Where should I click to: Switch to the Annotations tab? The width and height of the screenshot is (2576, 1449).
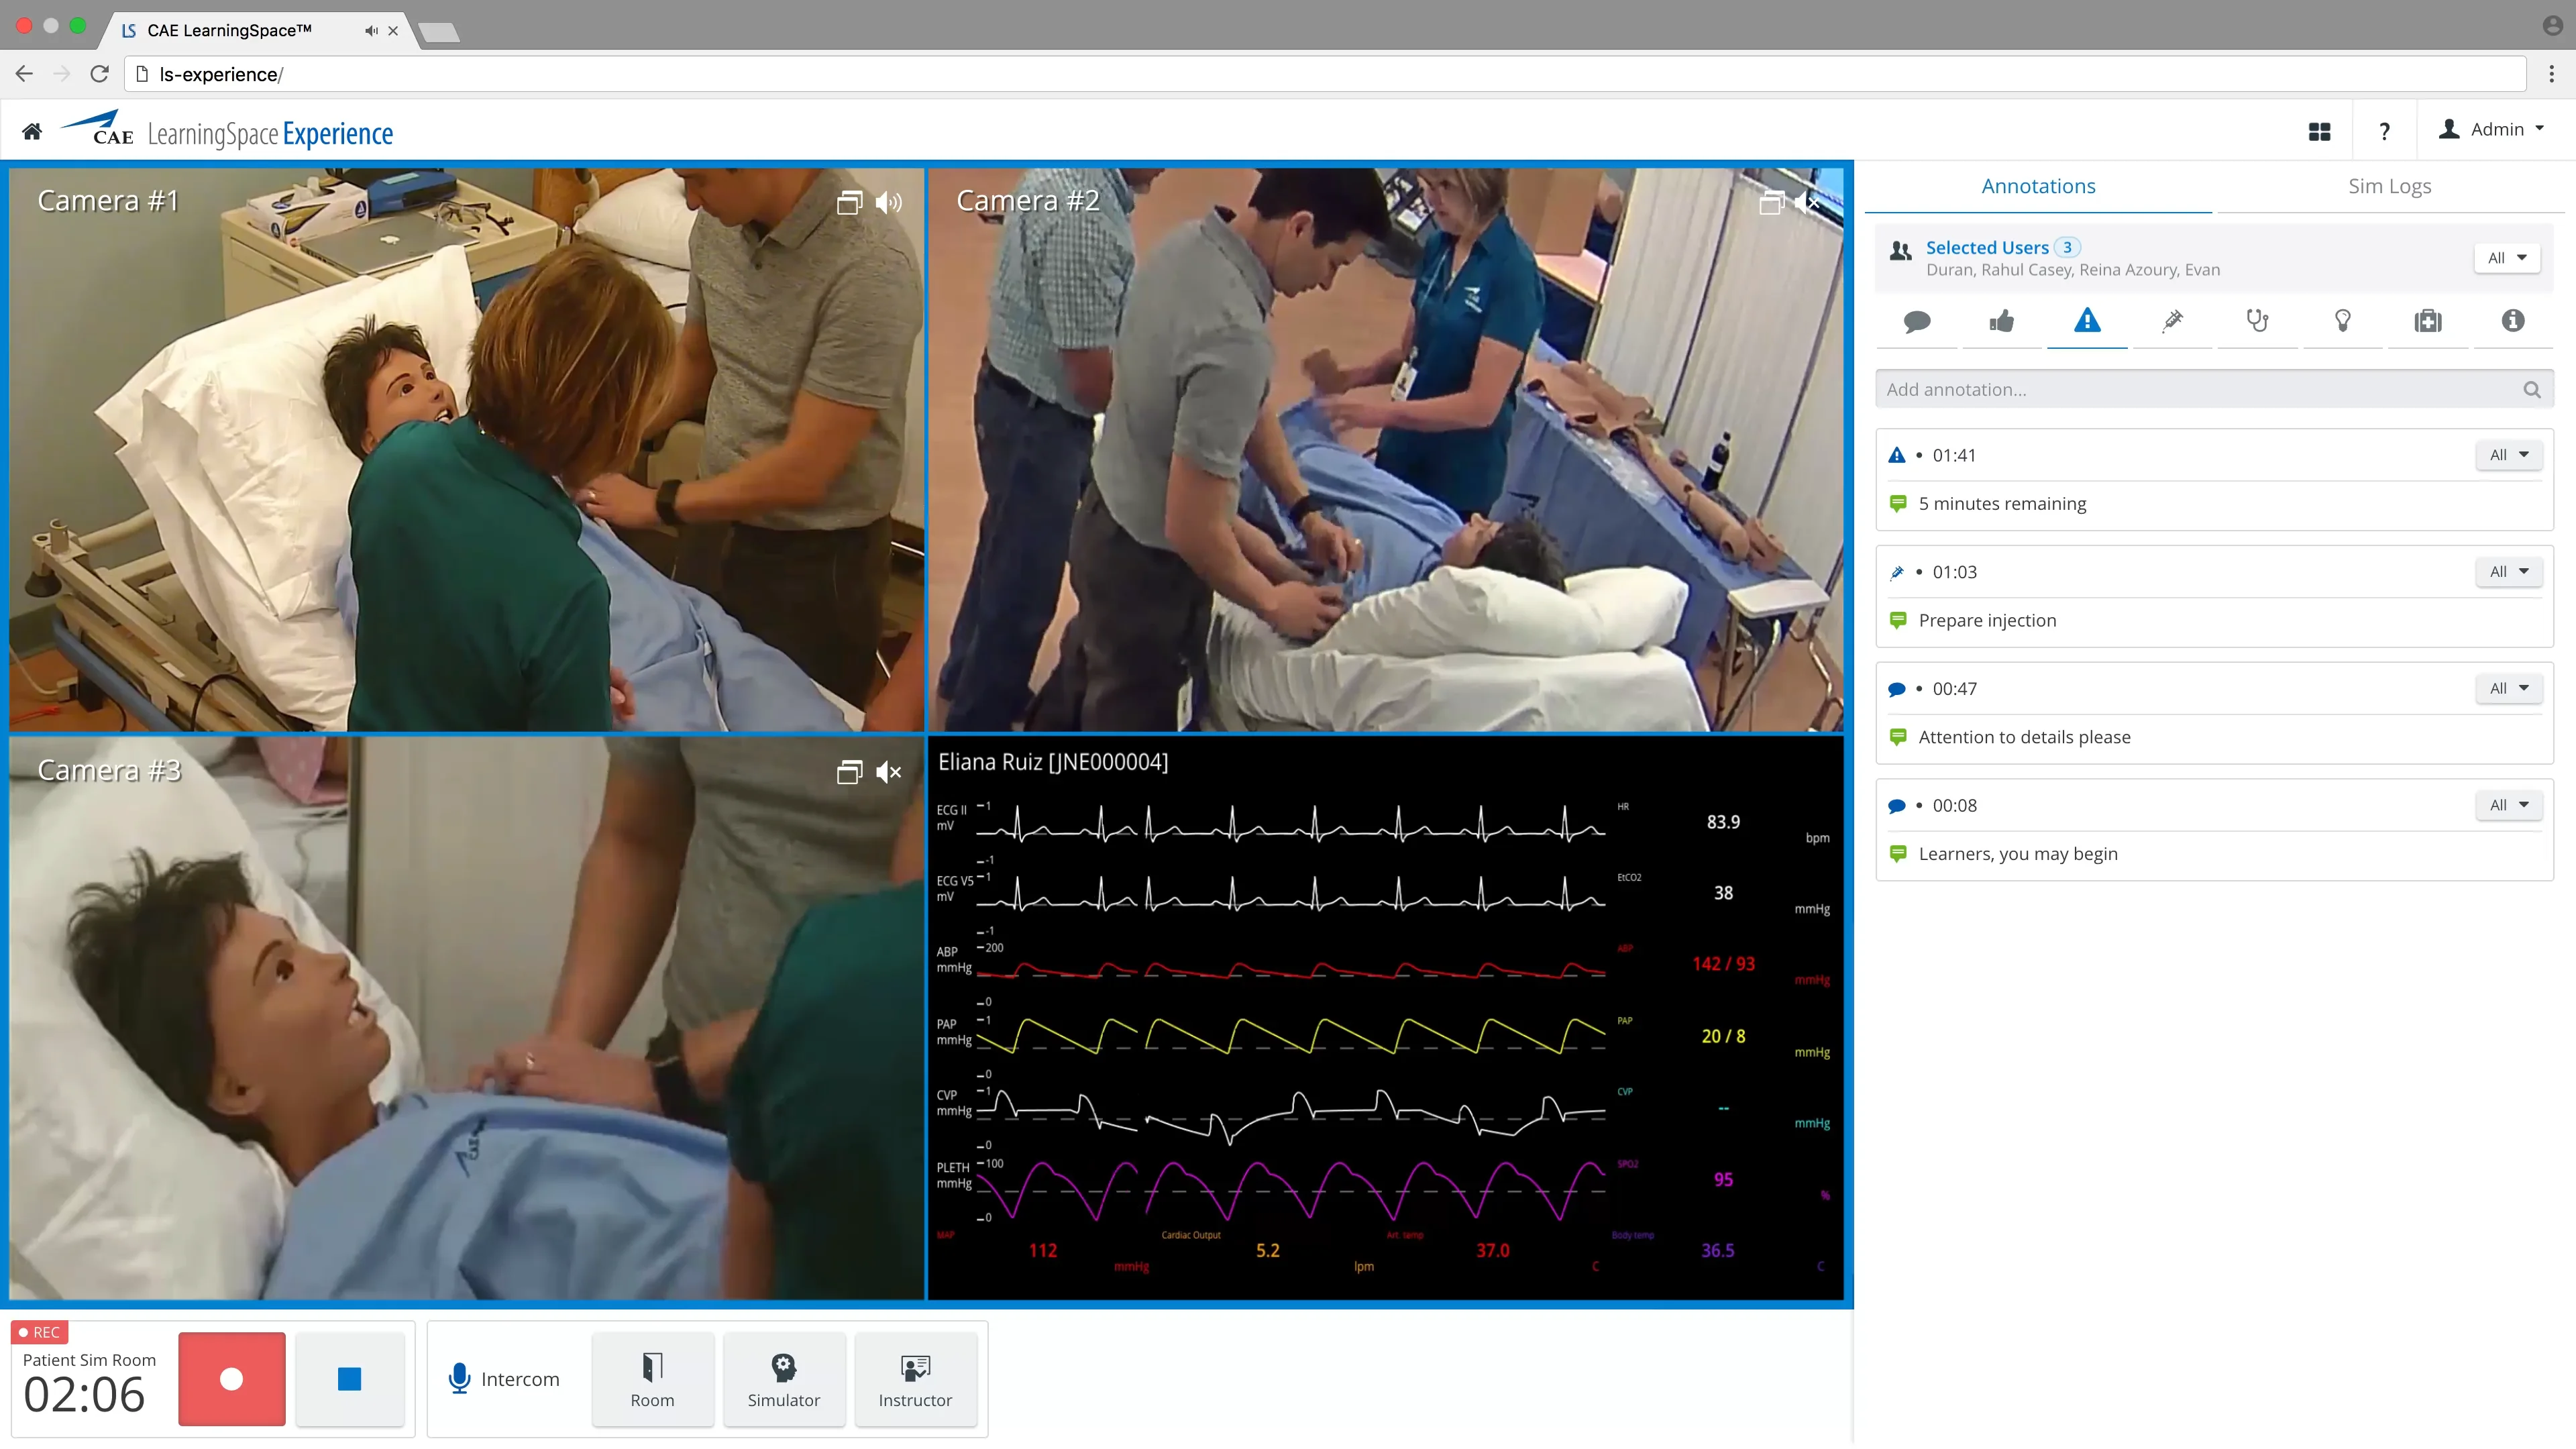pyautogui.click(x=2038, y=187)
